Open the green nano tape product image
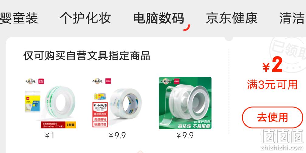The image size is (306, 153). (x=185, y=103)
